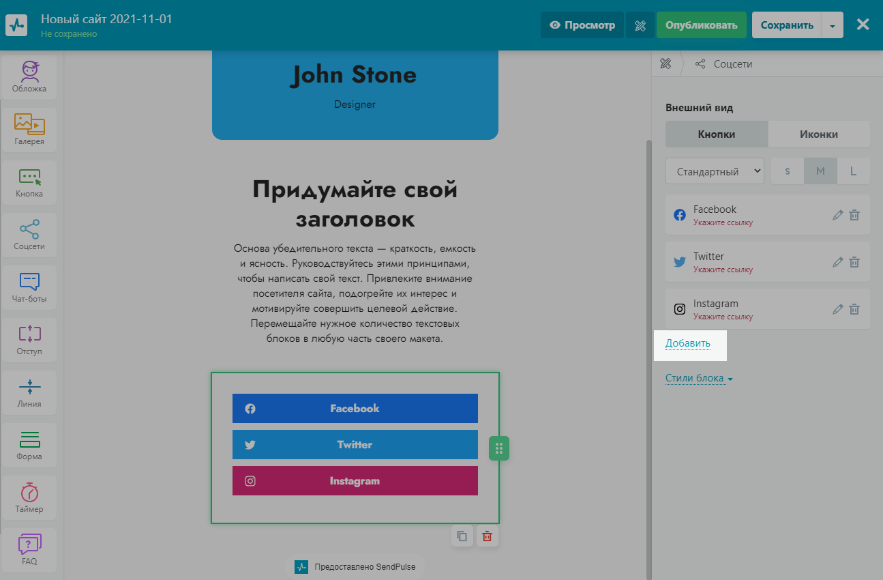Set button size to M
This screenshot has width=883, height=580.
tap(820, 171)
